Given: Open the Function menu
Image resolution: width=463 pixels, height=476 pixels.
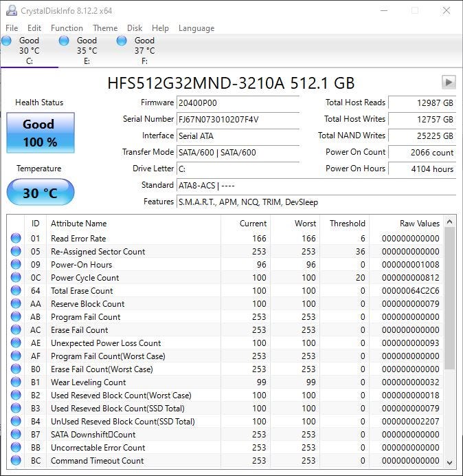Looking at the screenshot, I should 67,28.
